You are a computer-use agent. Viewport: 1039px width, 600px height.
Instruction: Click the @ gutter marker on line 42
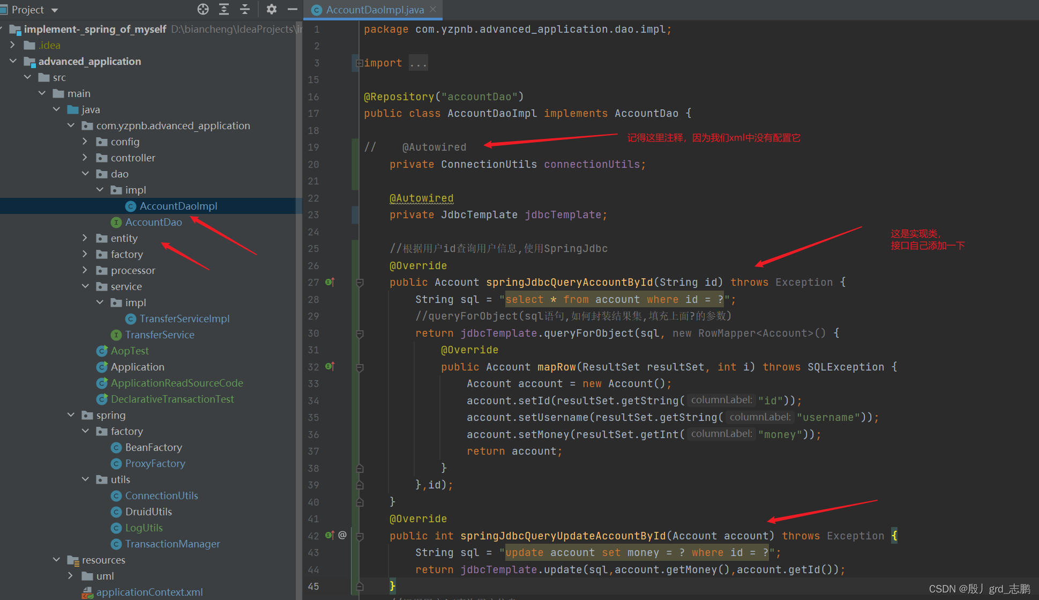(x=342, y=535)
